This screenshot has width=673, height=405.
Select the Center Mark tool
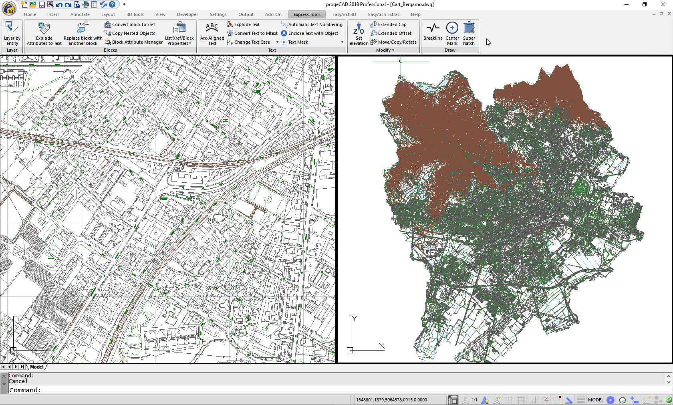452,33
